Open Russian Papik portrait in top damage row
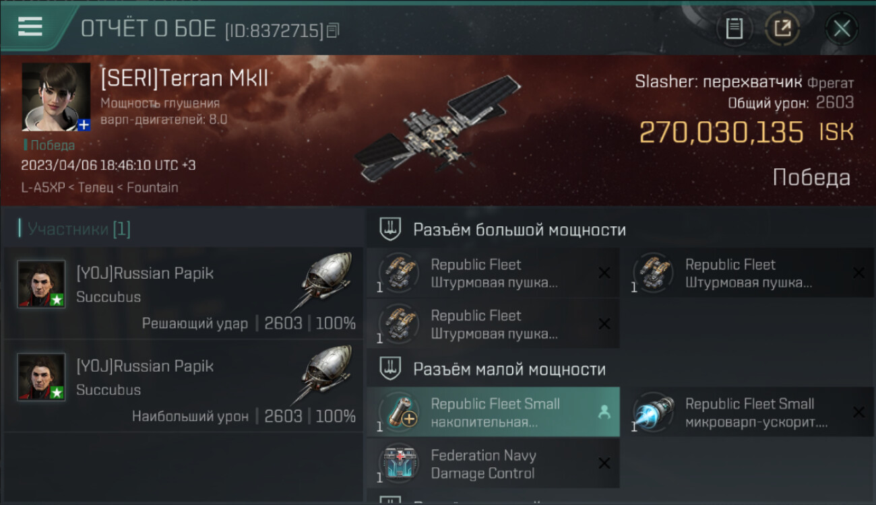Screen dimensions: 876x505 tap(42, 377)
